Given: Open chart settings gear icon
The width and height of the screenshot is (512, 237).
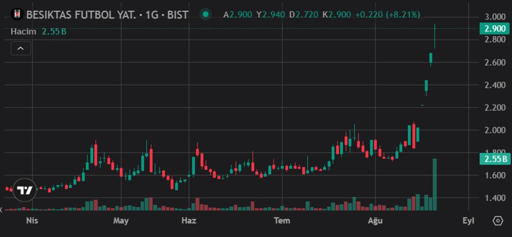Looking at the screenshot, I should 497,220.
